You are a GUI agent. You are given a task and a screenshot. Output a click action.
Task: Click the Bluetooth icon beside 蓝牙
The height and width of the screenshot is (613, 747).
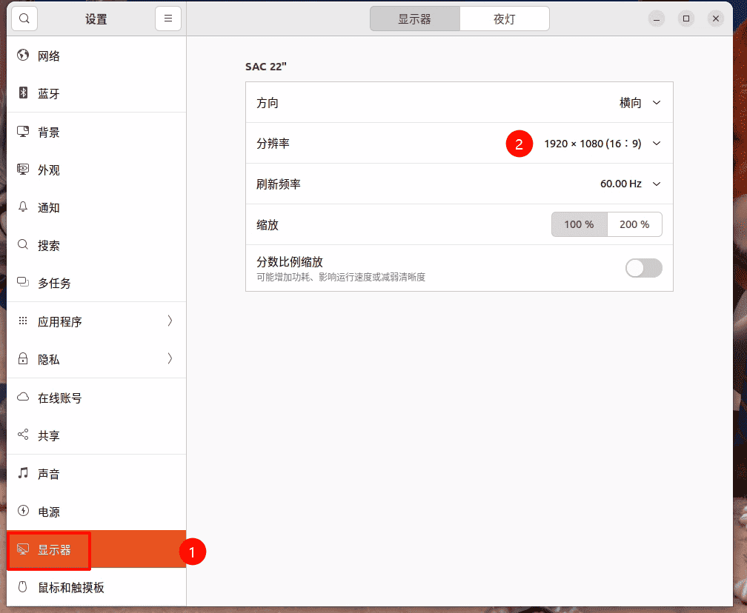23,93
